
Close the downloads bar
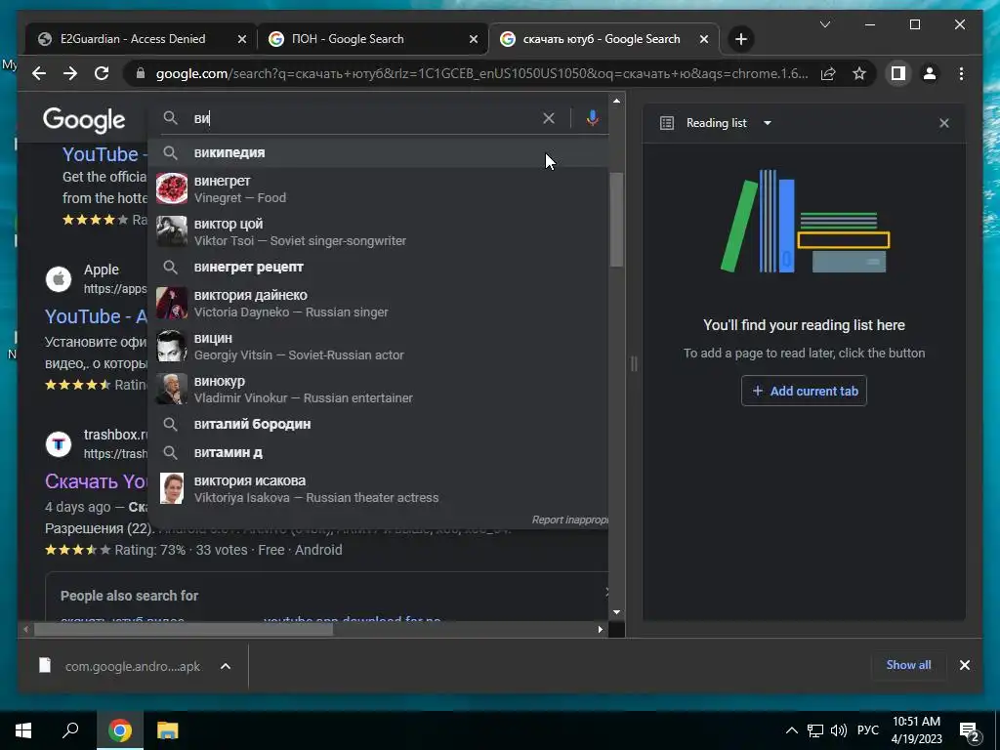(964, 665)
